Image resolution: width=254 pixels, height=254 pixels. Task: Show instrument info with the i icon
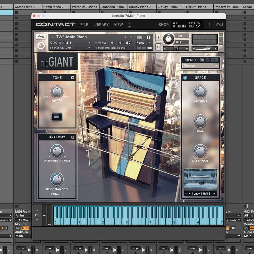(149, 37)
